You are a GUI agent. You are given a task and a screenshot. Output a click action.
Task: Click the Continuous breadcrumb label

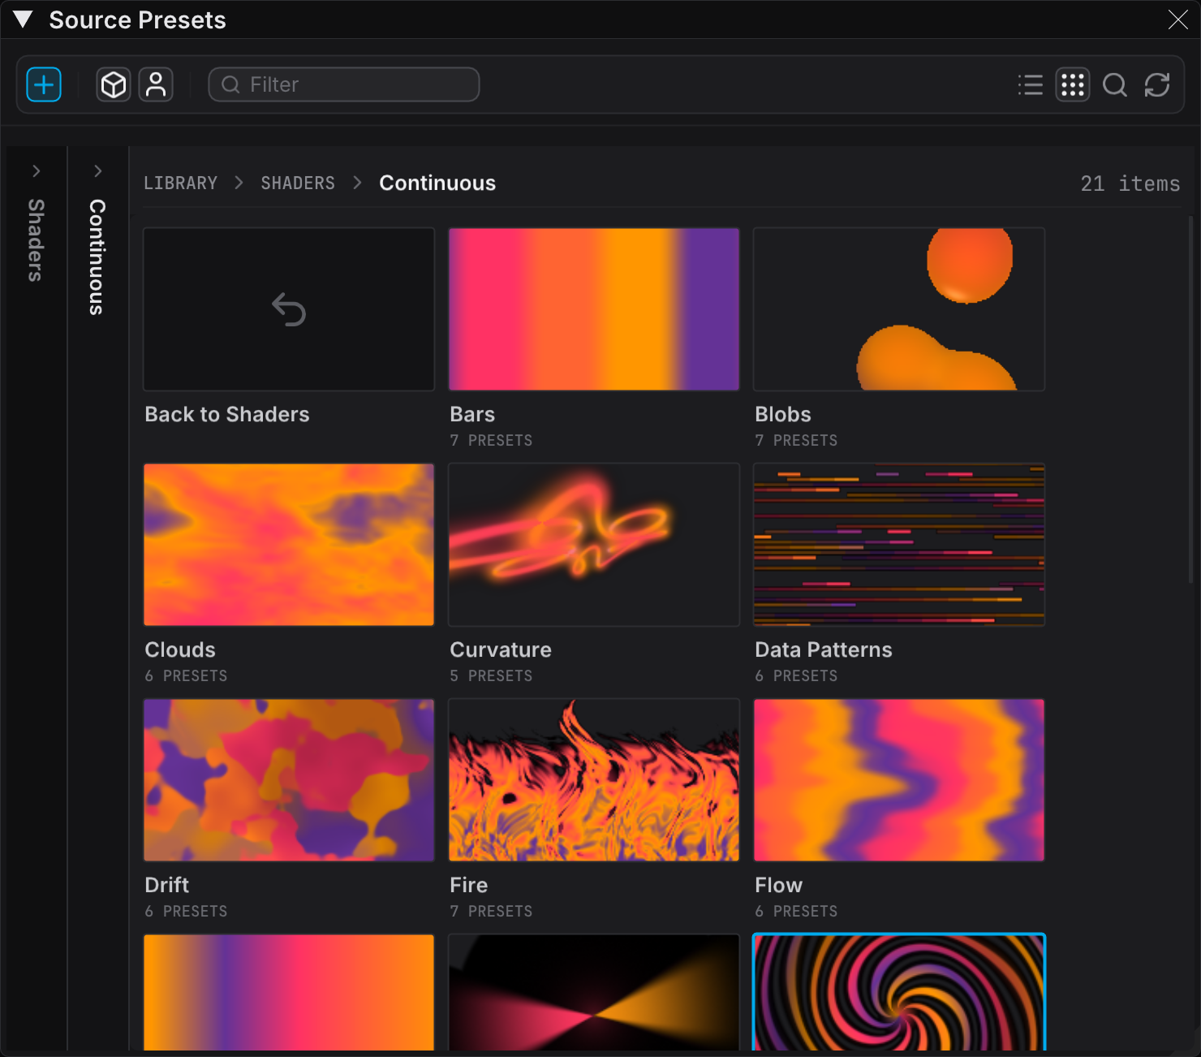[x=437, y=183]
